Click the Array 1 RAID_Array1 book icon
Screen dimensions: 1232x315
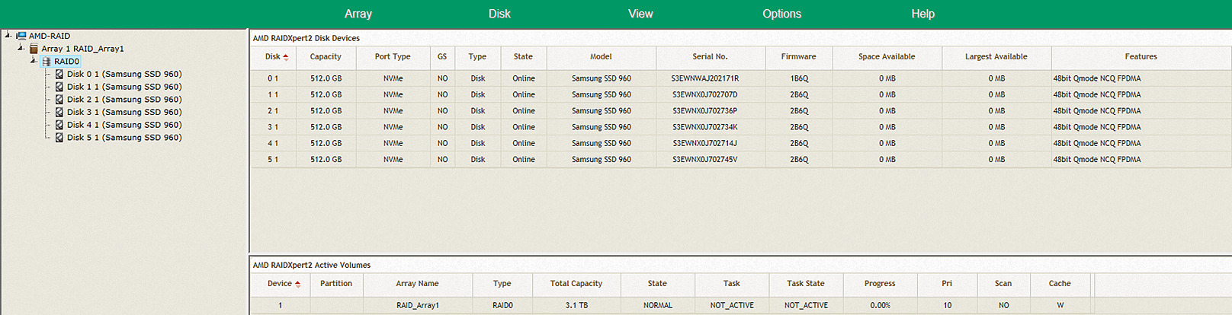click(34, 49)
